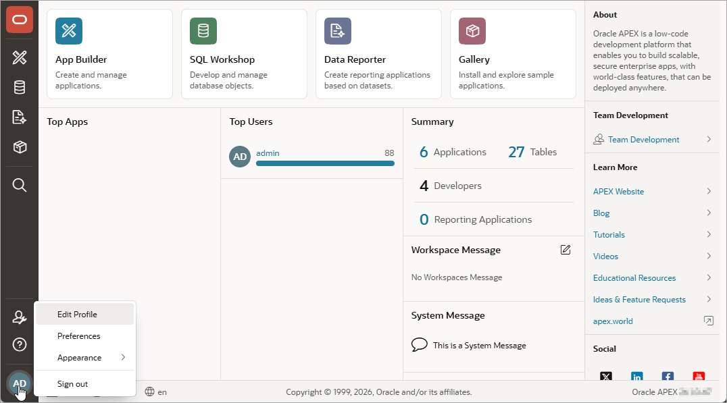Open the Tutorials link
Screen dimensions: 727x403
609,235
